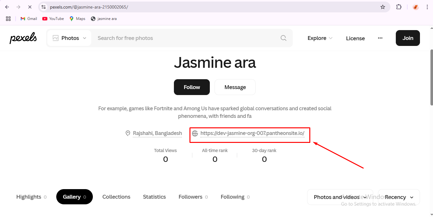Open the pantheonsite.io website link

point(252,133)
